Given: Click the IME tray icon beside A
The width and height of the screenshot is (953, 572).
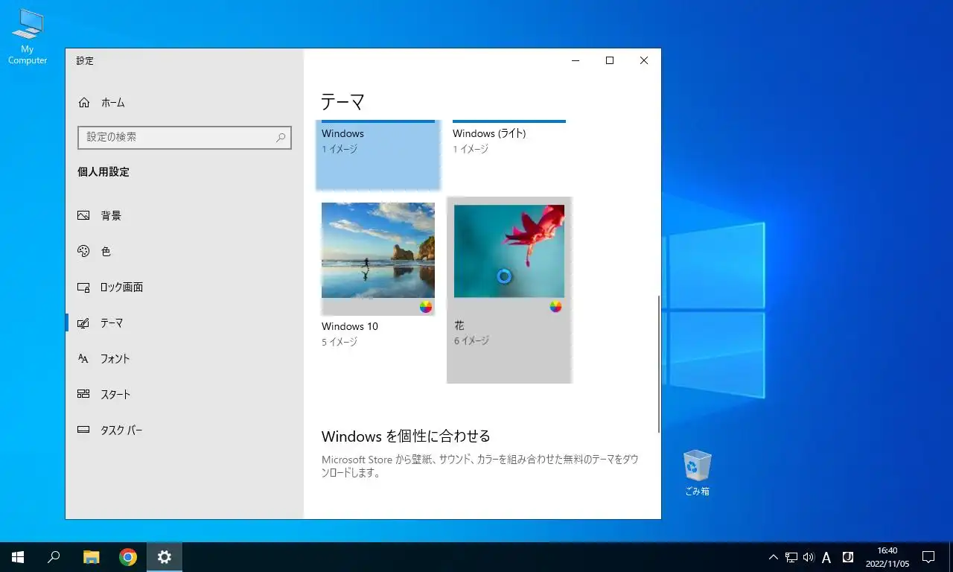Looking at the screenshot, I should click(x=847, y=557).
